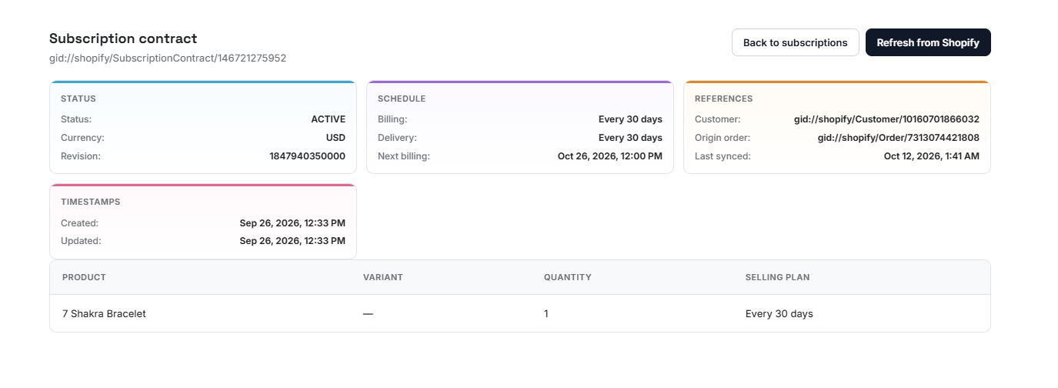This screenshot has height=388, width=1058.
Task: Click the 7 Shakra Bracelet product cell
Action: (x=104, y=314)
